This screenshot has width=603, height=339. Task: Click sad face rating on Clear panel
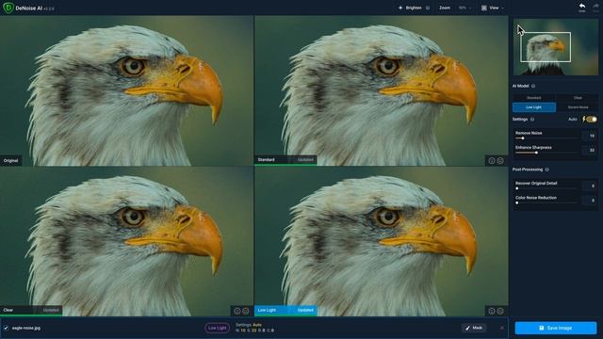tap(246, 311)
